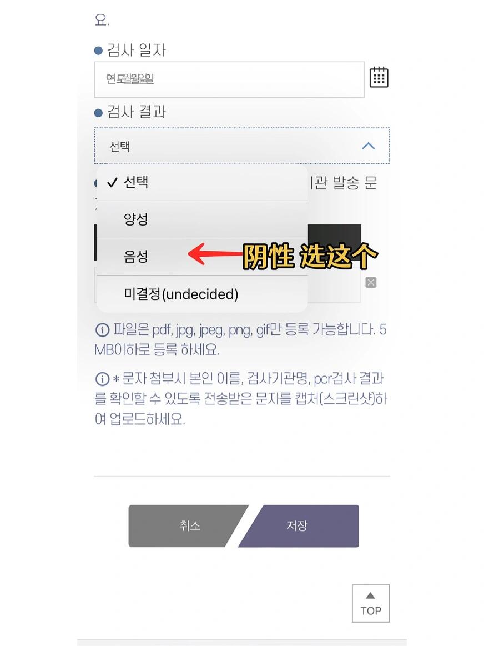Click info icon beside 문자 첨부시 notice
484x646 pixels.
click(x=103, y=379)
